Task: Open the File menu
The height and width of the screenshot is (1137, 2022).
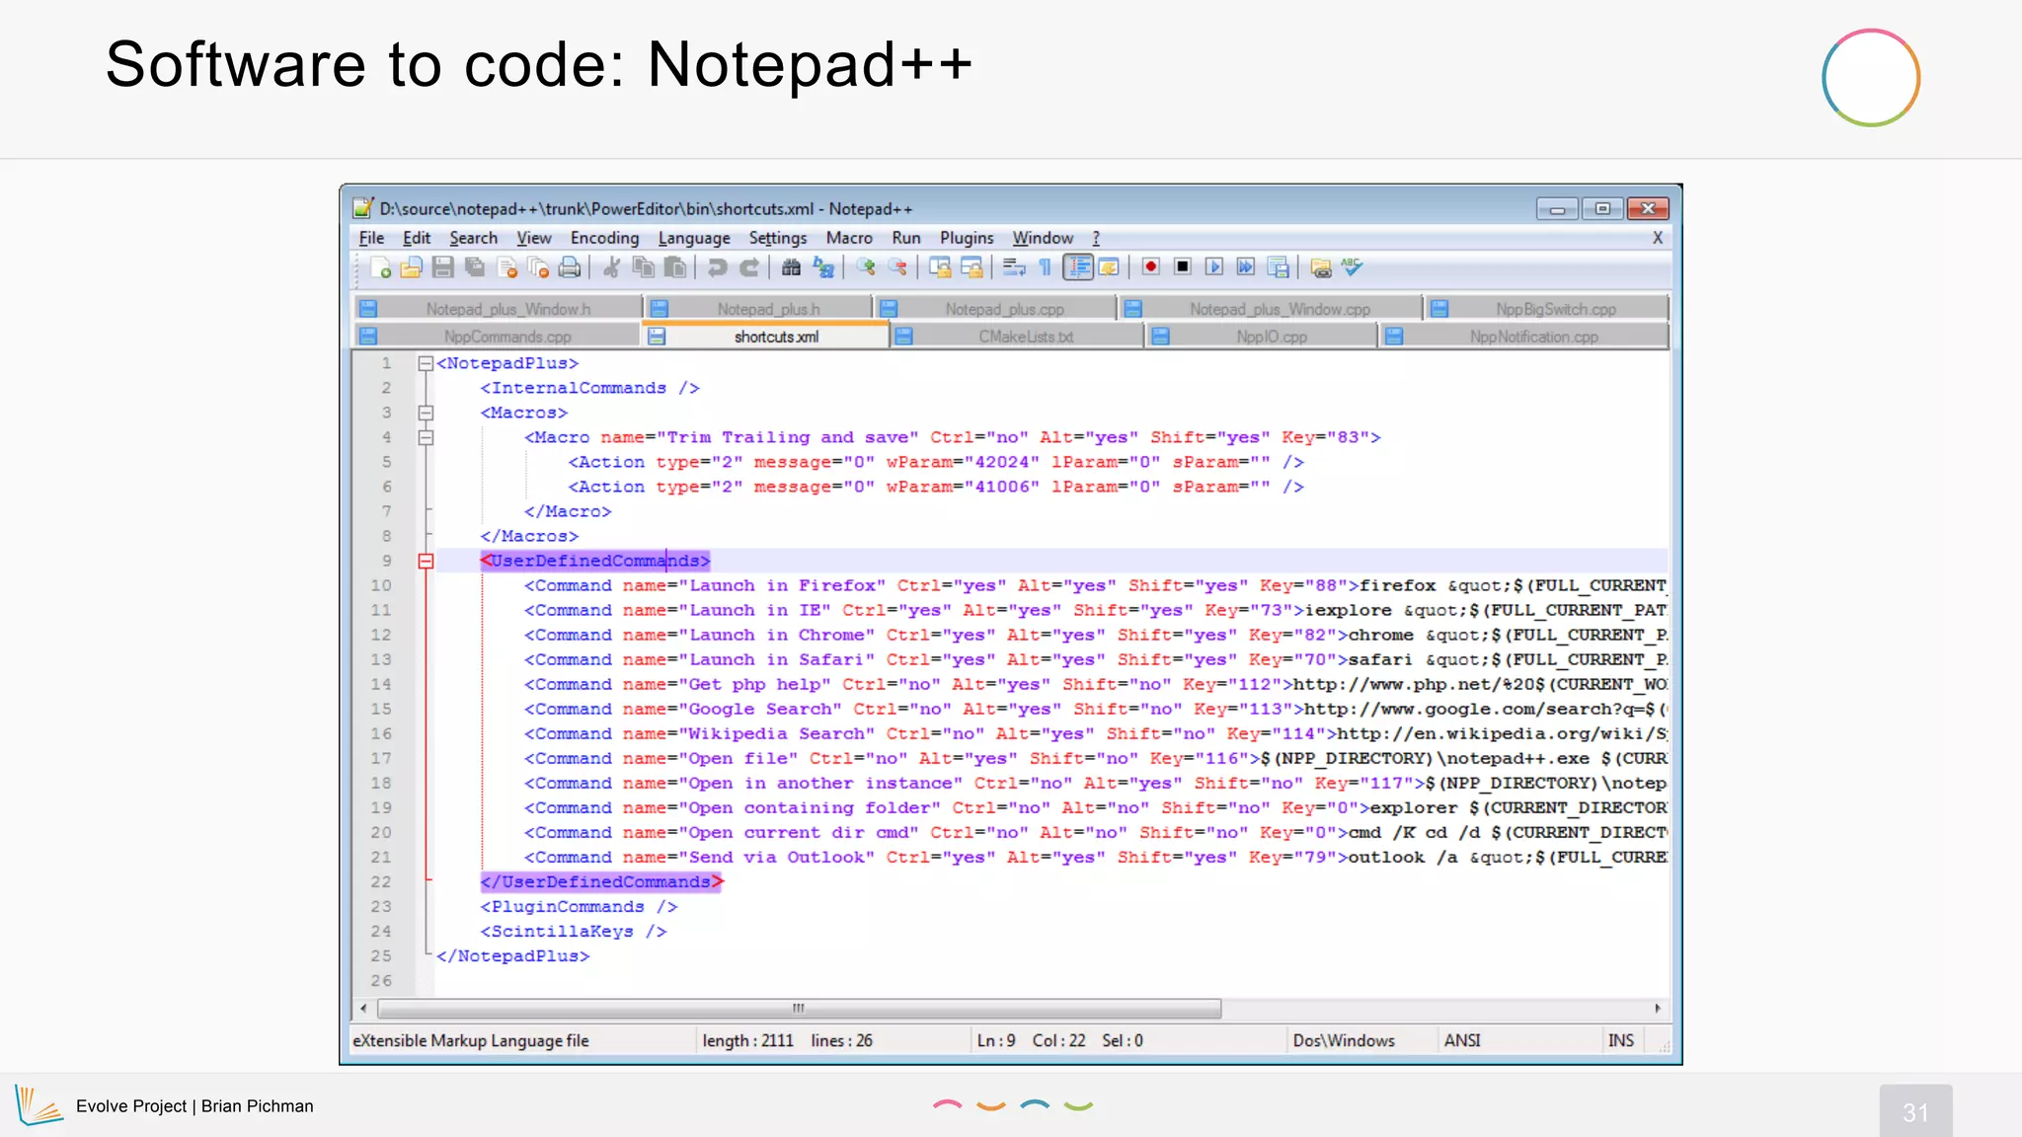Action: [x=371, y=238]
